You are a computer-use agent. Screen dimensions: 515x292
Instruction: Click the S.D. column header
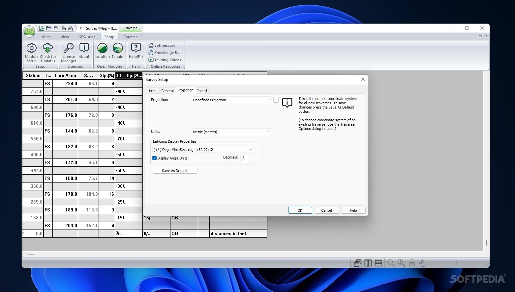88,75
